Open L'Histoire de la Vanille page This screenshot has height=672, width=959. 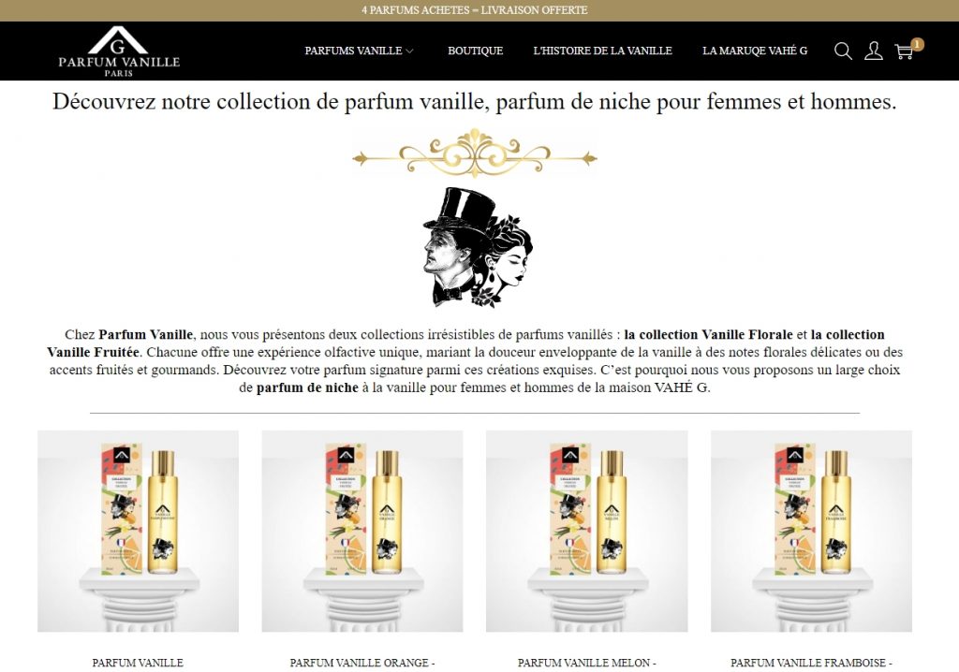[602, 51]
